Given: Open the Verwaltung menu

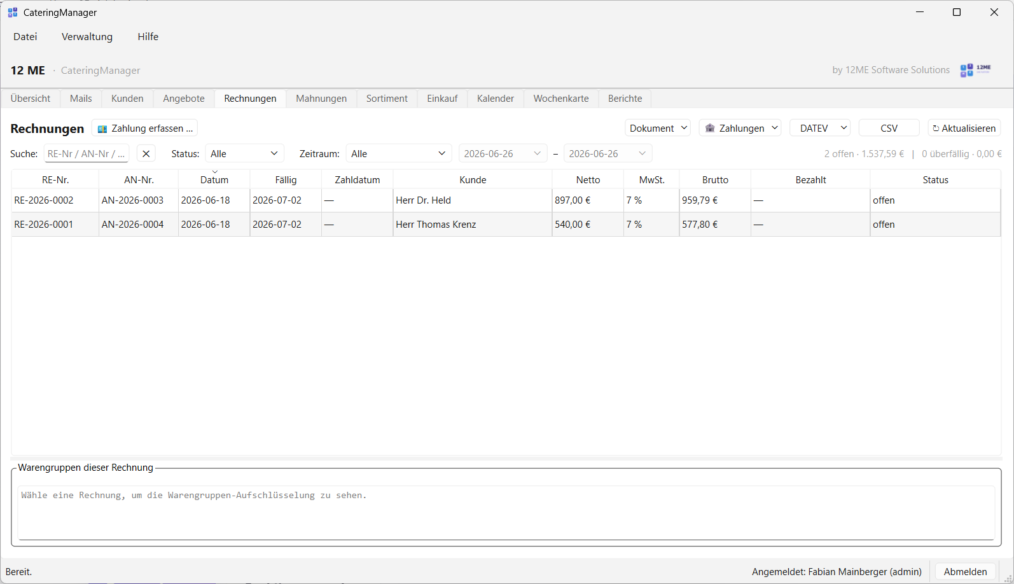Looking at the screenshot, I should pos(87,37).
